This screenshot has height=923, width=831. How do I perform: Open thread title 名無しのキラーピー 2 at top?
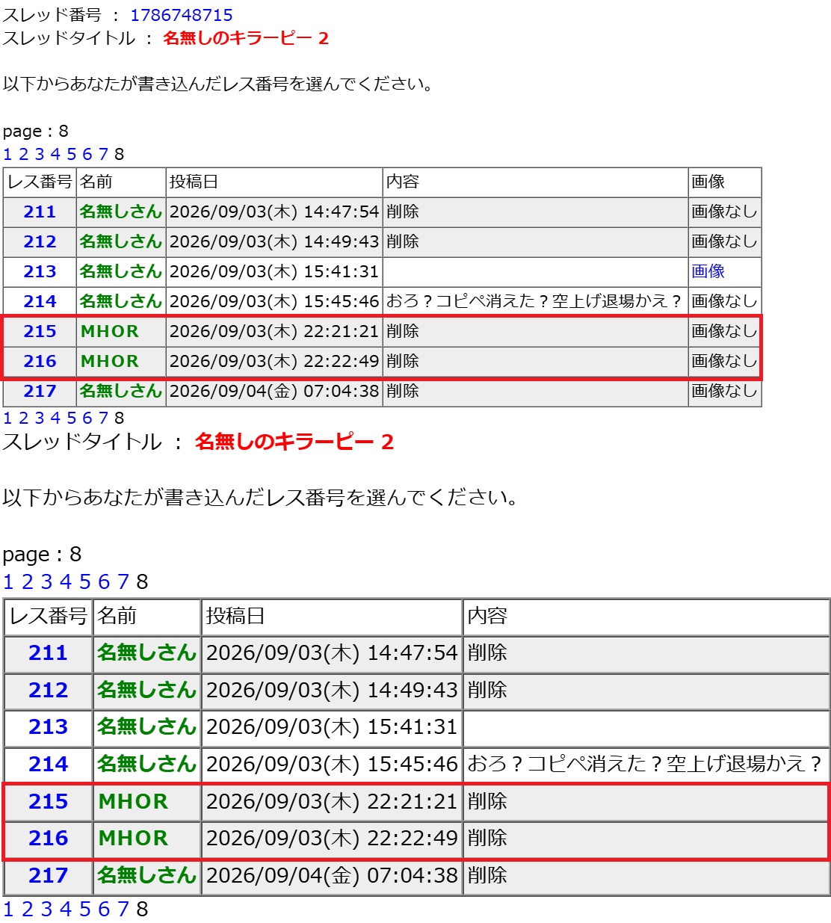pyautogui.click(x=246, y=38)
